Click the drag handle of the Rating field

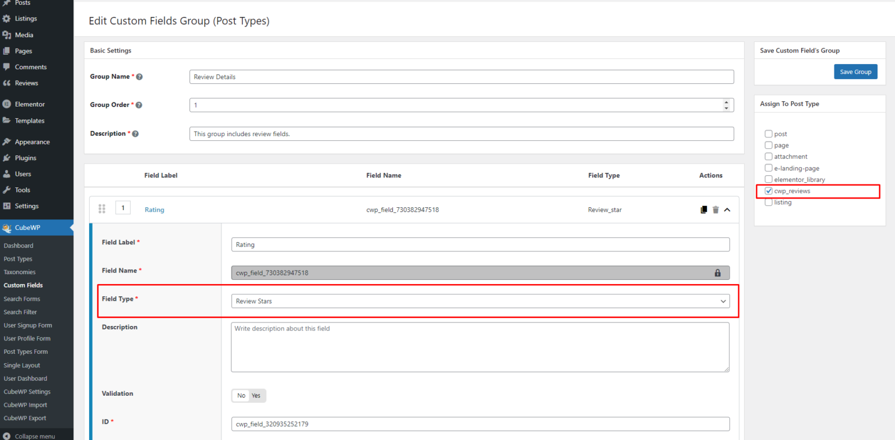pyautogui.click(x=102, y=208)
